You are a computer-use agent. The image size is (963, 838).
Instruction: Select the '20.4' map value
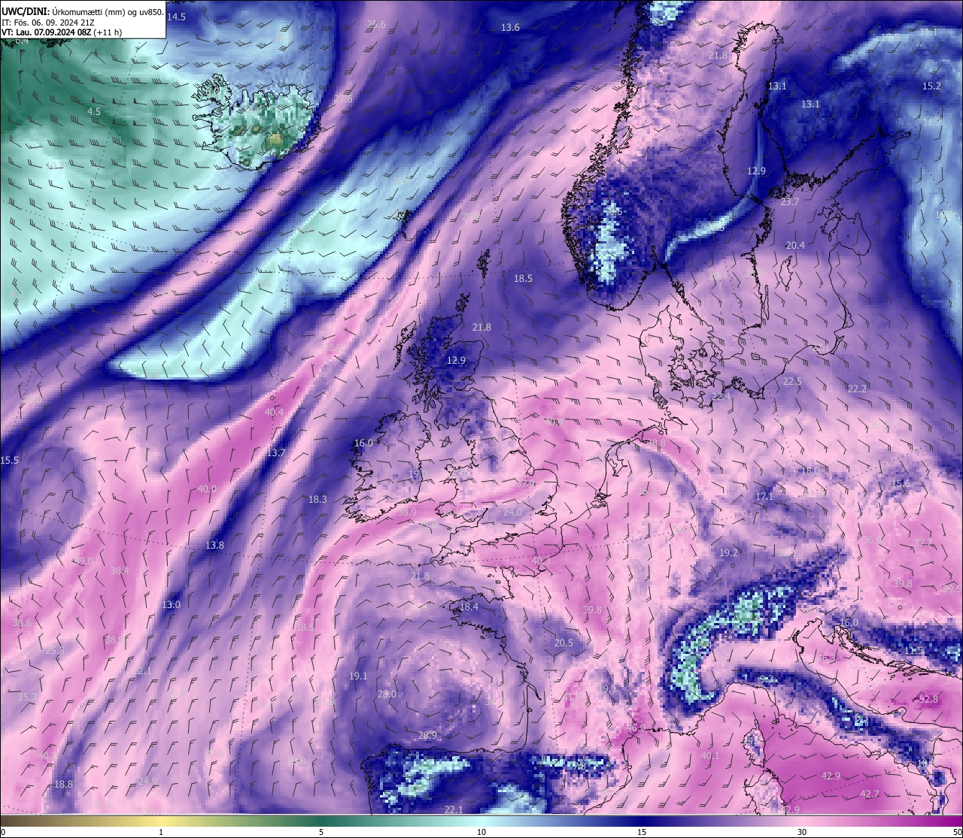pos(795,245)
